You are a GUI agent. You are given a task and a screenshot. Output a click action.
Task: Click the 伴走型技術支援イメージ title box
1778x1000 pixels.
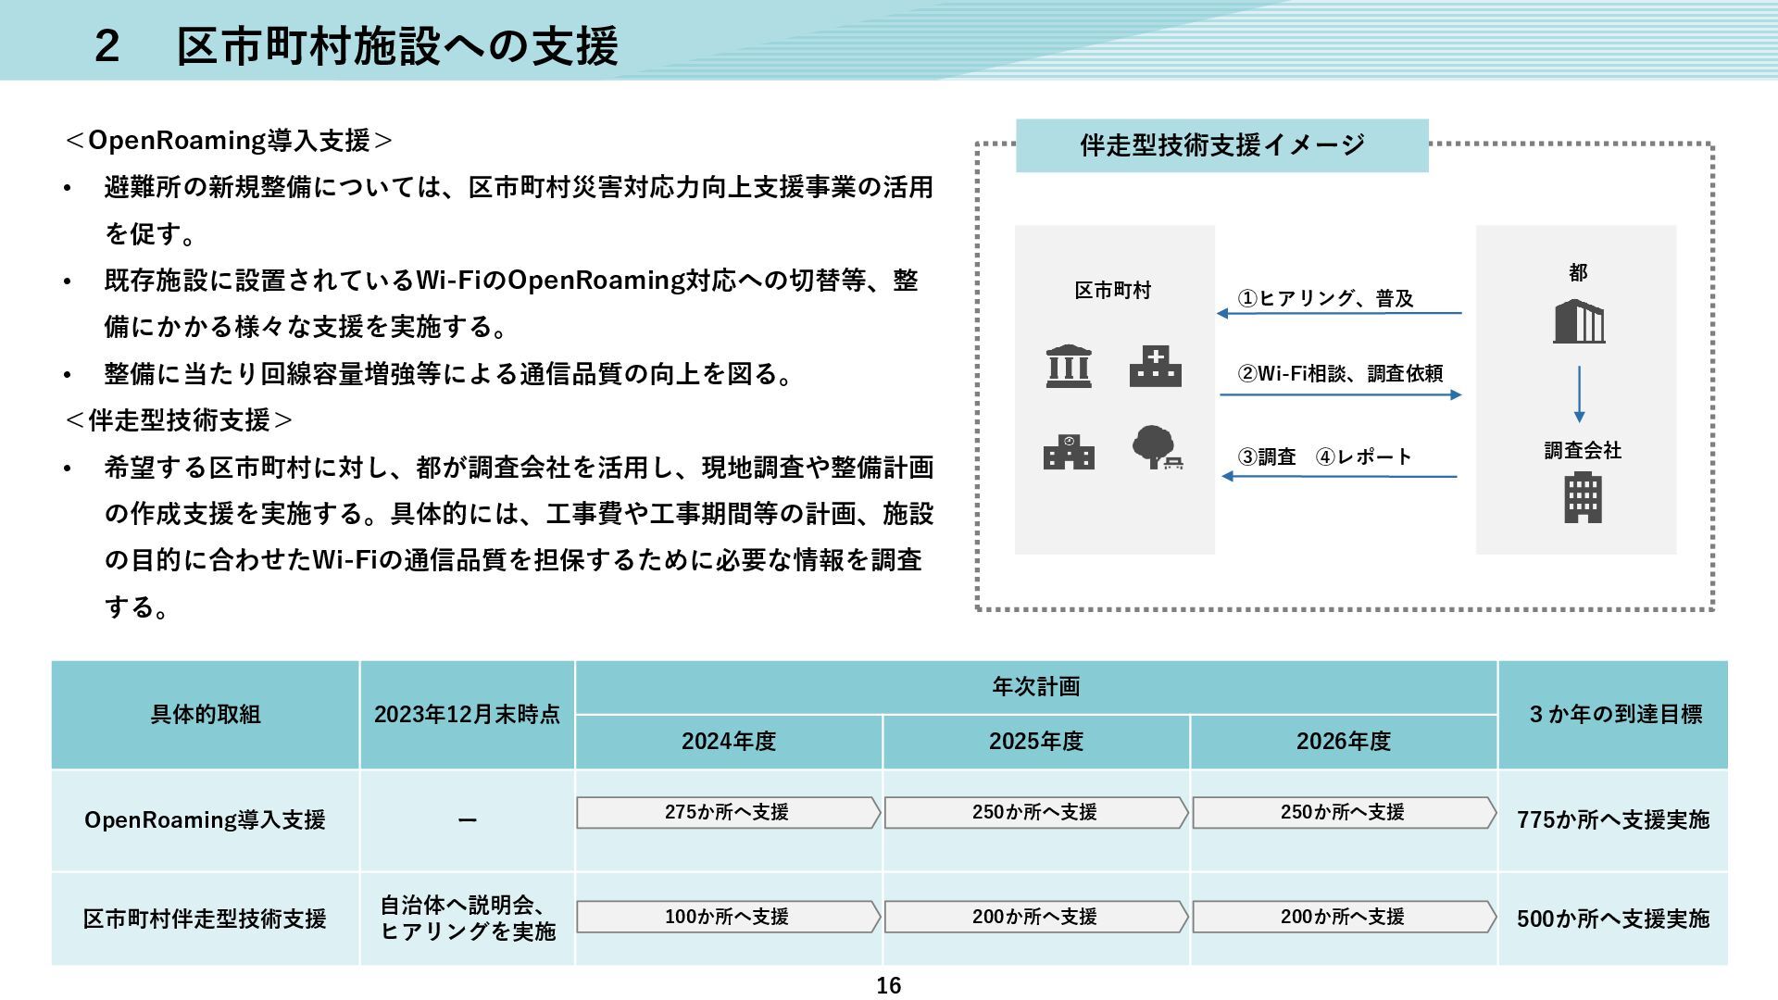pyautogui.click(x=1221, y=145)
